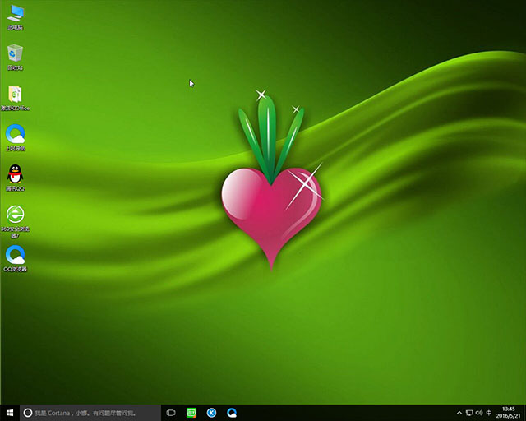Select the 360 Secure Browser icon

(x=15, y=215)
